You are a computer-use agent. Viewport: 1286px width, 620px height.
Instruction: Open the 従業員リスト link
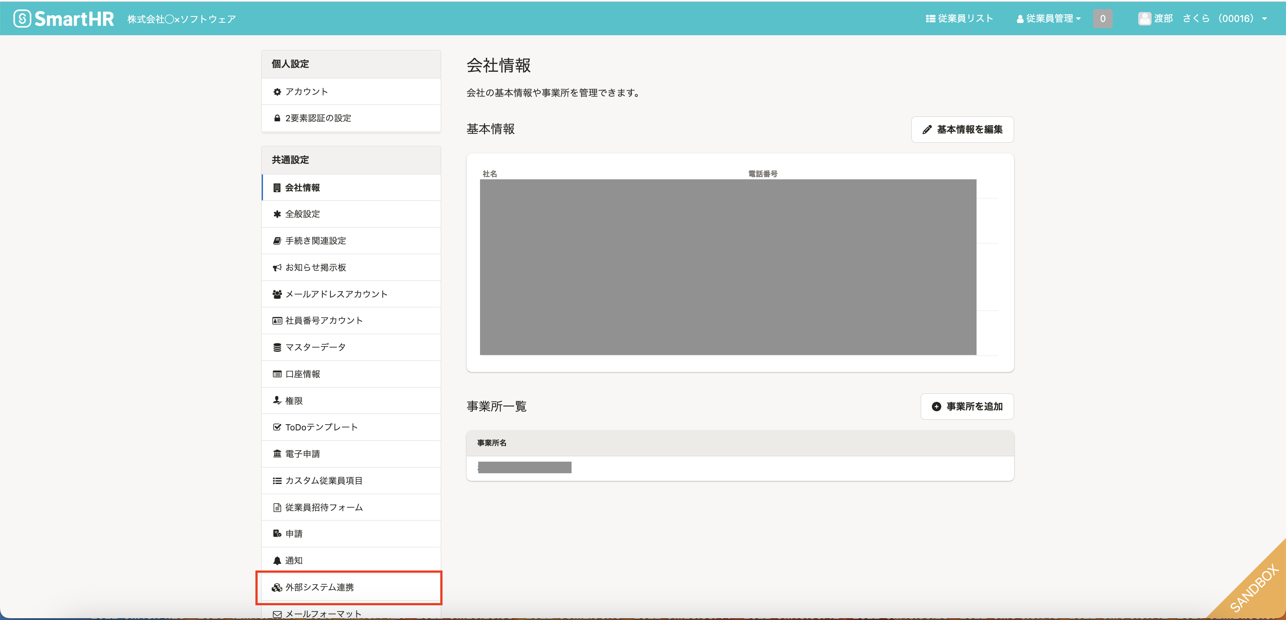point(960,19)
